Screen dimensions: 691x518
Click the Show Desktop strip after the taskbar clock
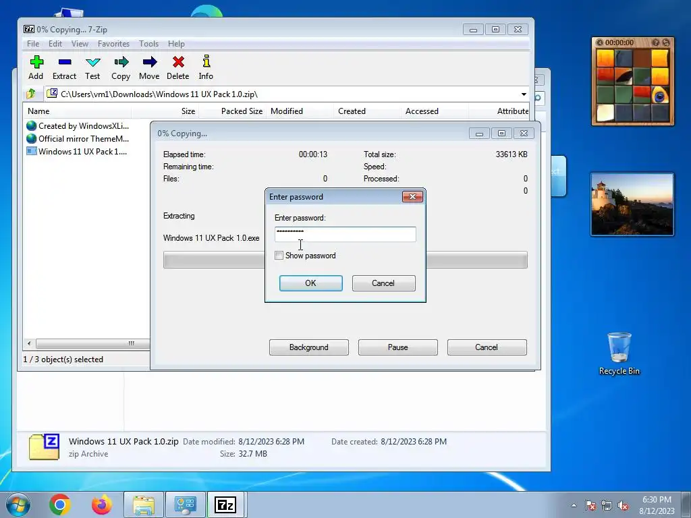pyautogui.click(x=686, y=505)
